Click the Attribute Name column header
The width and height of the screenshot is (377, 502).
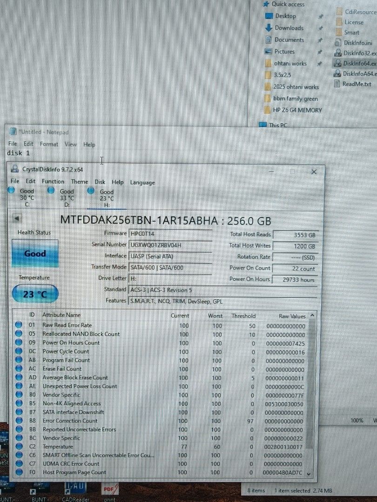(61, 315)
